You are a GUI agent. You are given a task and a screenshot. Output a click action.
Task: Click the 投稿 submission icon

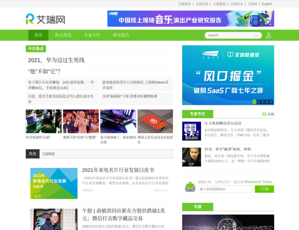tap(264, 114)
